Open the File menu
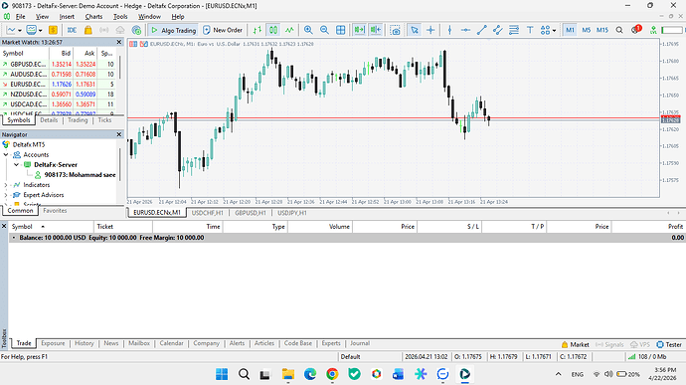 pos(21,17)
